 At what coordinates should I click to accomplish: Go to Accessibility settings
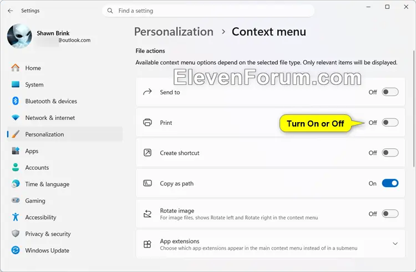point(65,217)
